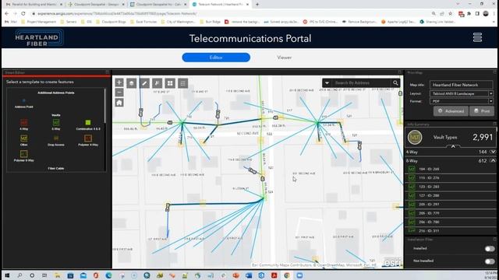Open the hamburger menu in portal header
Image resolution: width=499 pixels, height=280 pixels.
[x=477, y=37]
